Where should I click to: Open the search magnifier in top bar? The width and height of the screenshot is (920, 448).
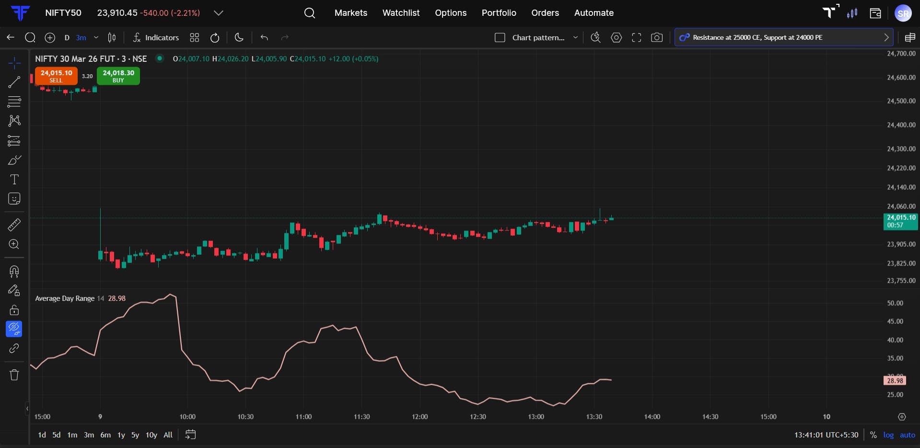coord(310,13)
